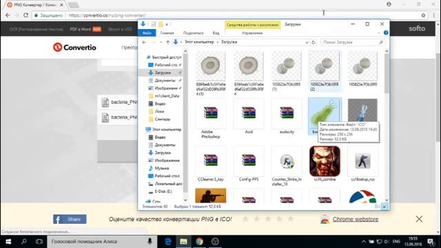Bookmark this page with the star icon

[423, 15]
